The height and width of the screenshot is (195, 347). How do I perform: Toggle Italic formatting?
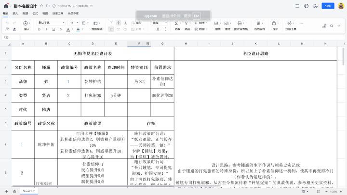pos(46,29)
